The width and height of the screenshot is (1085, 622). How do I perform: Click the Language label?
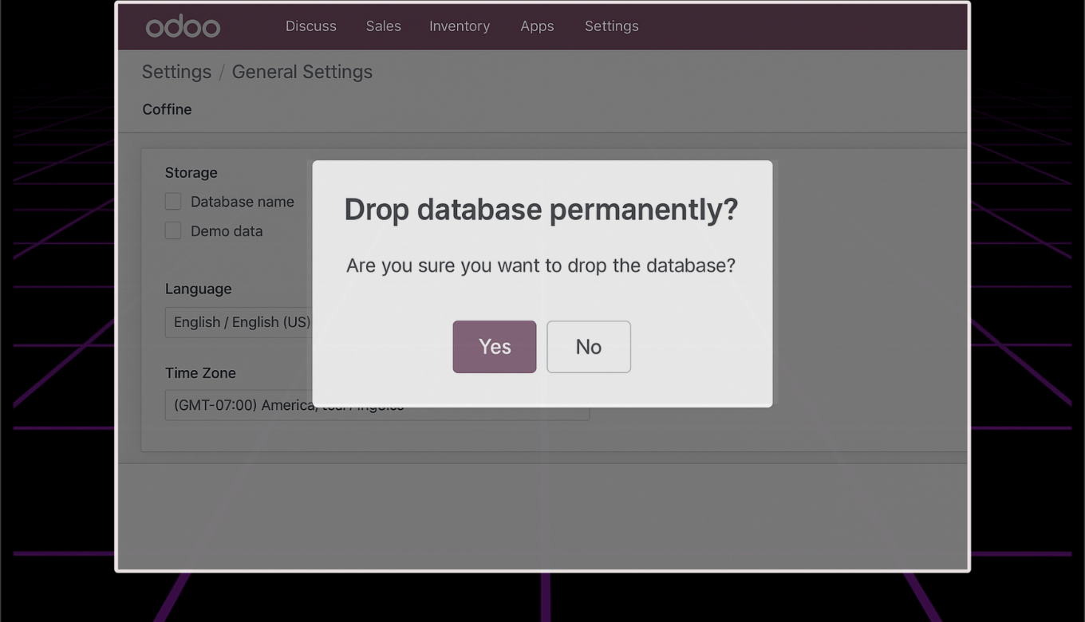199,289
